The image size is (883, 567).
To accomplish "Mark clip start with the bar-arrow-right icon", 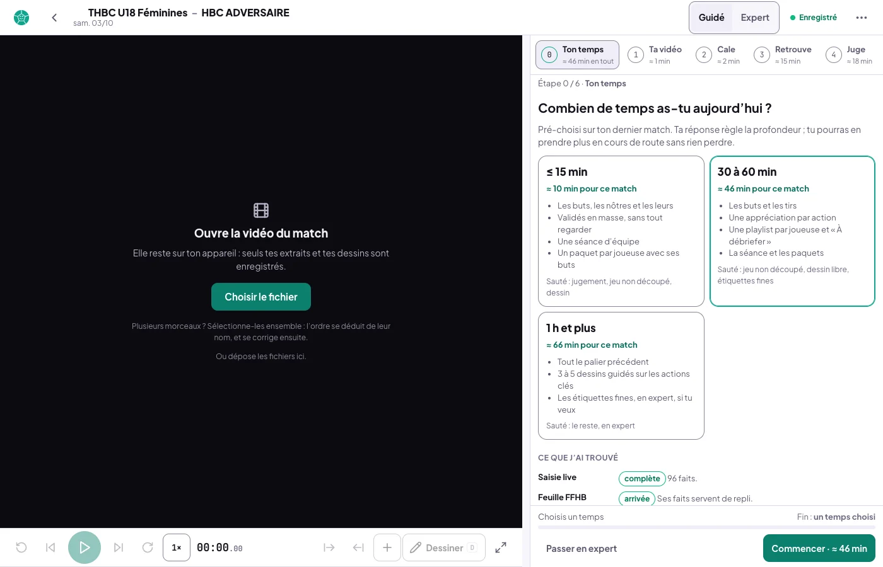I will [x=329, y=547].
